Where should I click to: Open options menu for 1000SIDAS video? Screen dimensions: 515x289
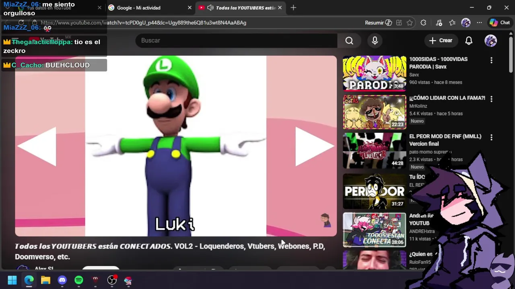tap(491, 60)
